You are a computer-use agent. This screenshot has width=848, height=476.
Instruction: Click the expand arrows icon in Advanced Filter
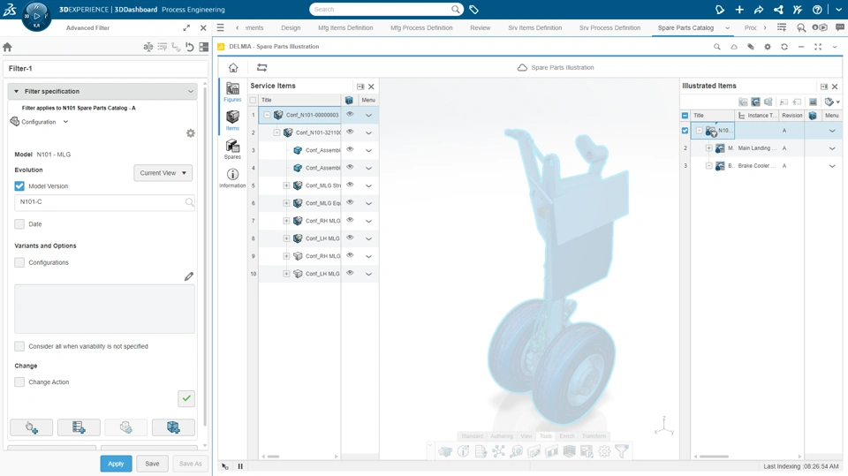186,27
